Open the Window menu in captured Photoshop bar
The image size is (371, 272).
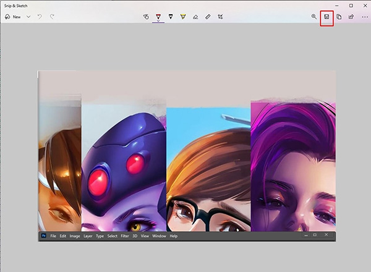(x=160, y=236)
